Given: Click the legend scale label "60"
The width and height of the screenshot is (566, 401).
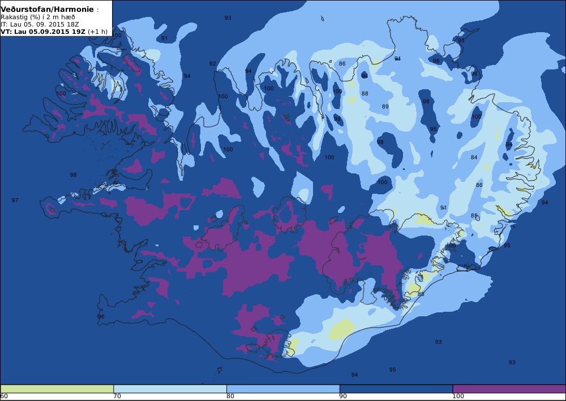Looking at the screenshot, I should tap(4, 396).
